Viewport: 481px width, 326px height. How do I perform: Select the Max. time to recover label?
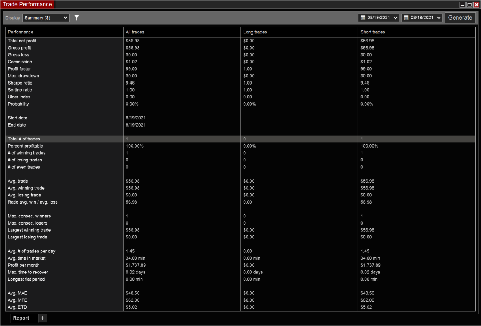click(x=28, y=272)
